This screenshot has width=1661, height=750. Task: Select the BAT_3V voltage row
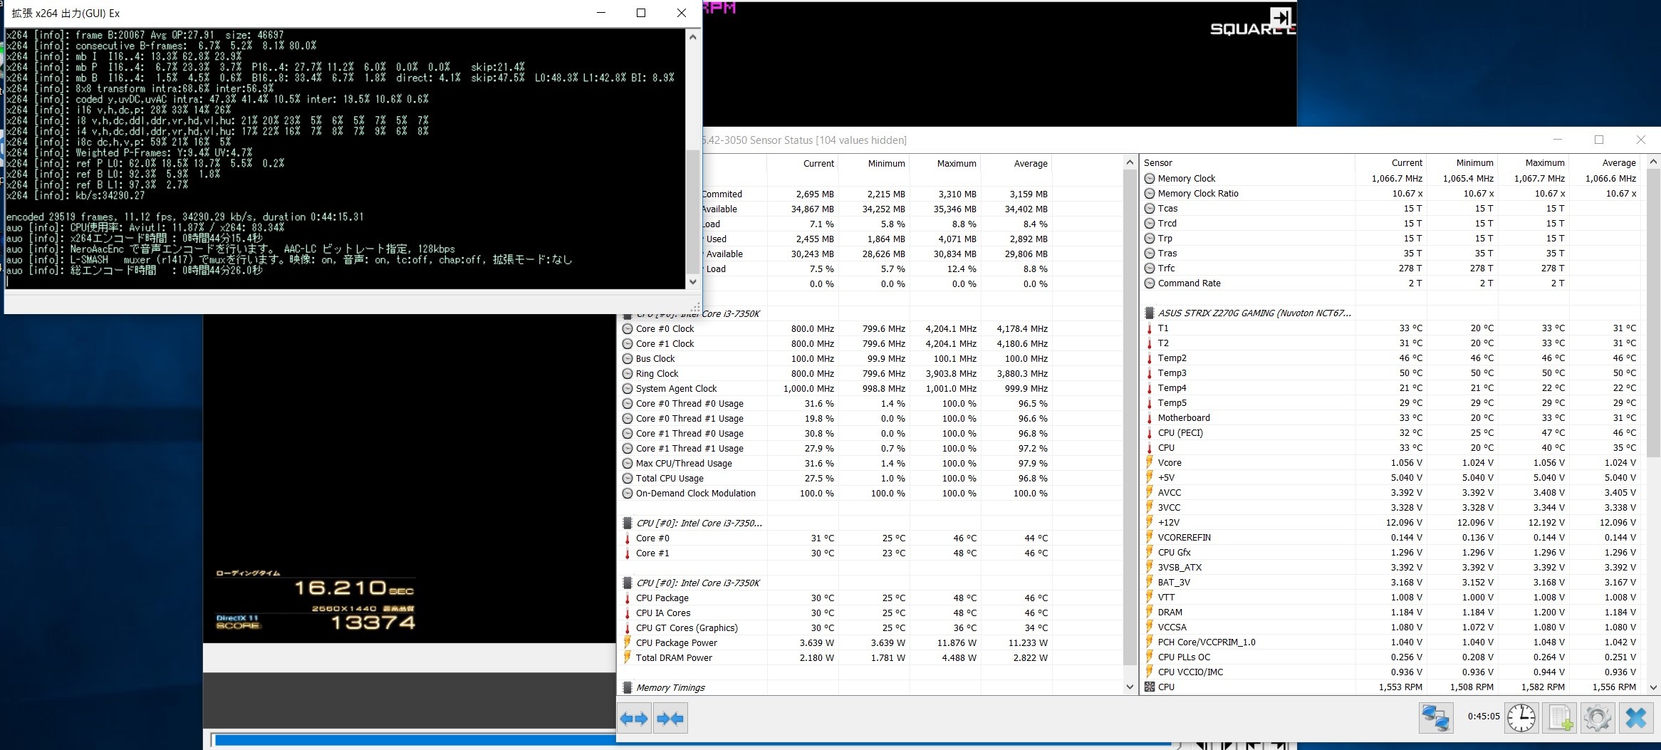[1390, 582]
